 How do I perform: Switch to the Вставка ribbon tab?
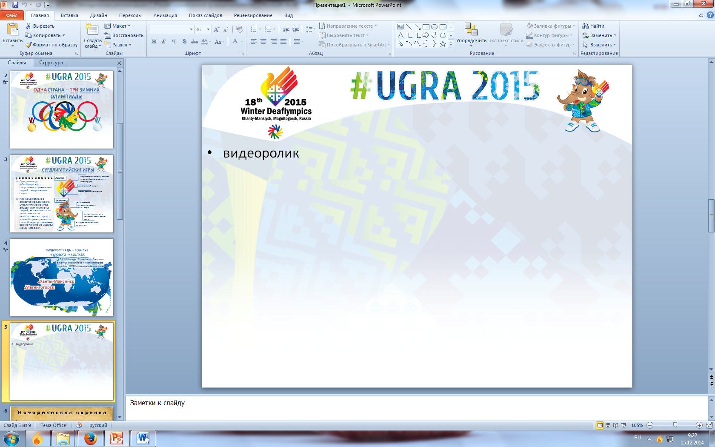point(69,15)
